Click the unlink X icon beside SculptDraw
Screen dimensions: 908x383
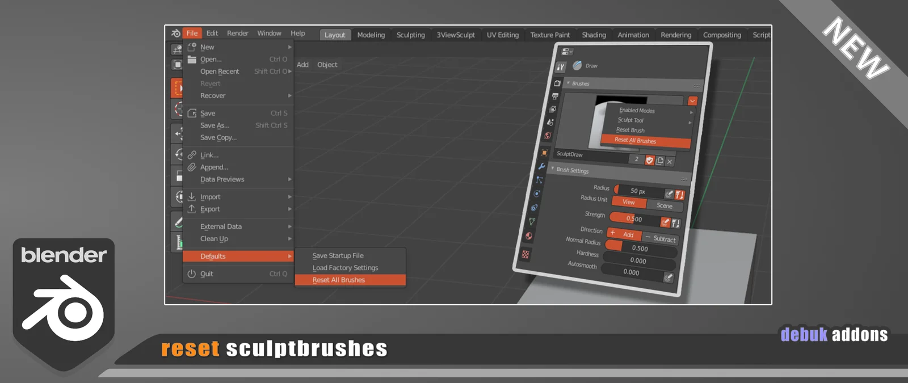(670, 162)
